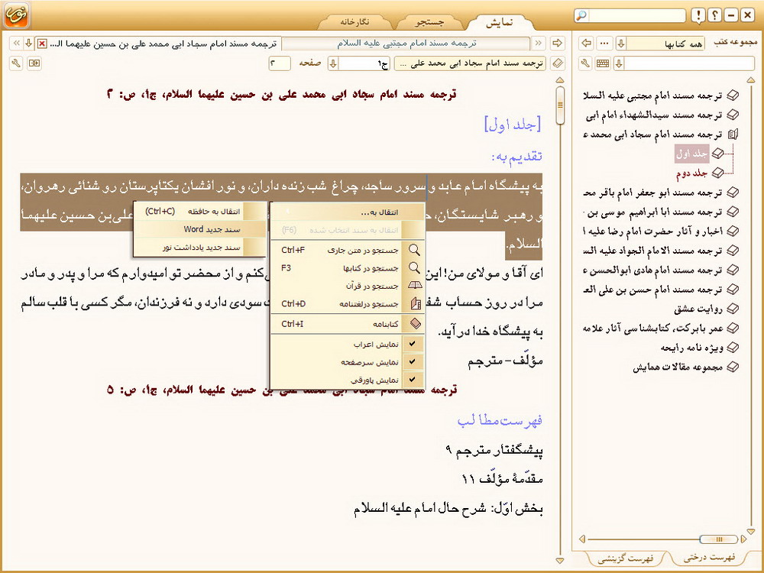Click book icon of مجموعه مقالات همایش
764x573 pixels.
733,367
